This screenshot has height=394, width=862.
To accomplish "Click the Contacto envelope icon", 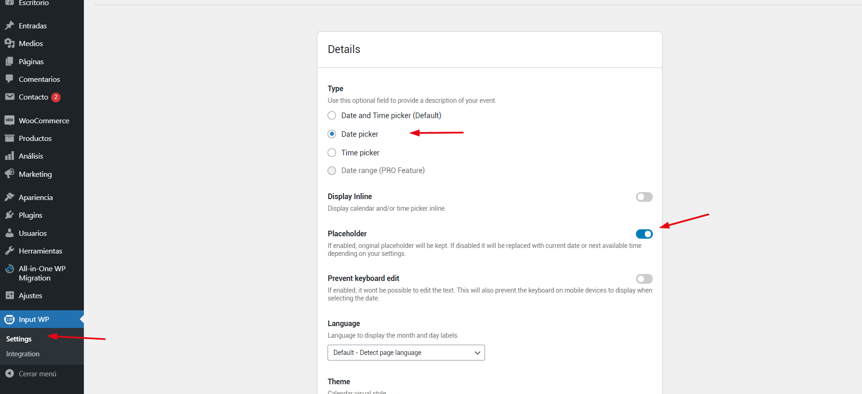I will click(x=9, y=97).
